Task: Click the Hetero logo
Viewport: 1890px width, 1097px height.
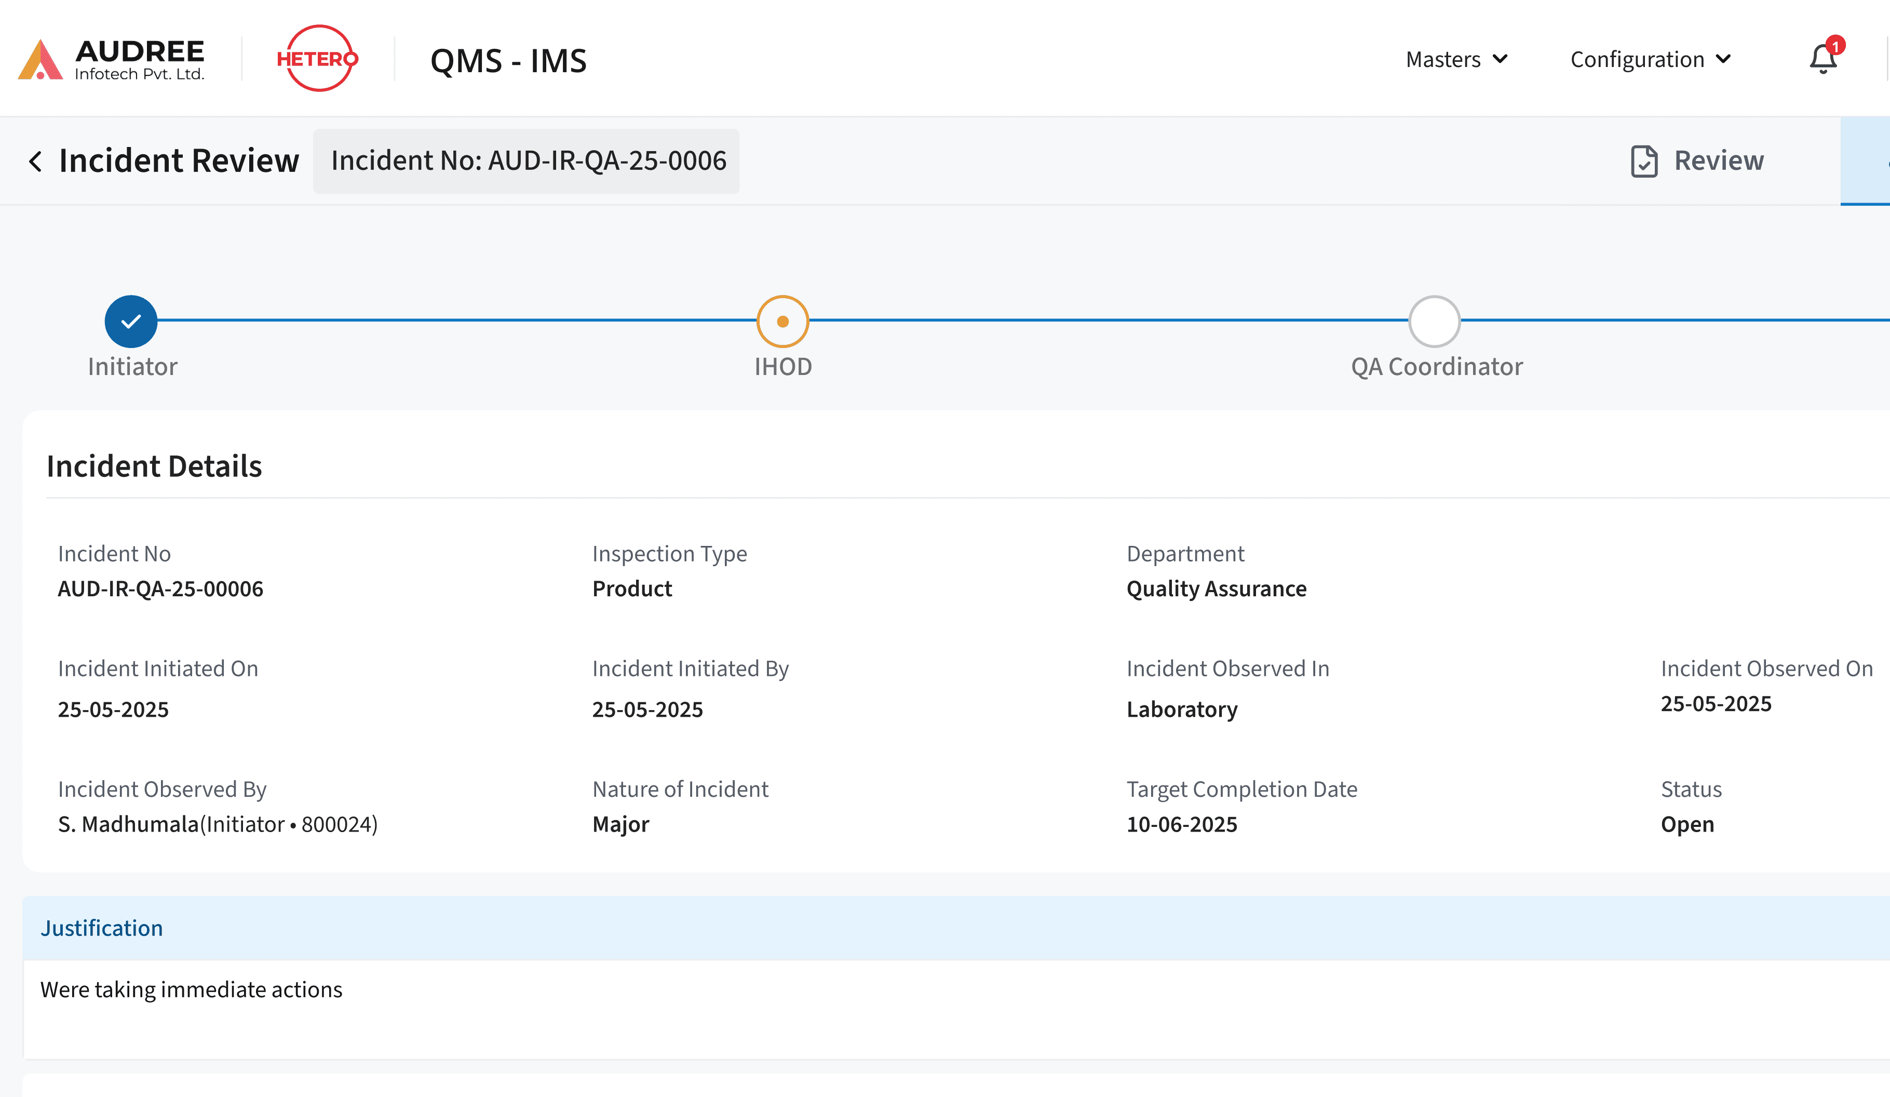Action: click(317, 58)
